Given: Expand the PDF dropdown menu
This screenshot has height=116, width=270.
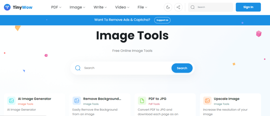Looking at the screenshot, I should tap(56, 7).
